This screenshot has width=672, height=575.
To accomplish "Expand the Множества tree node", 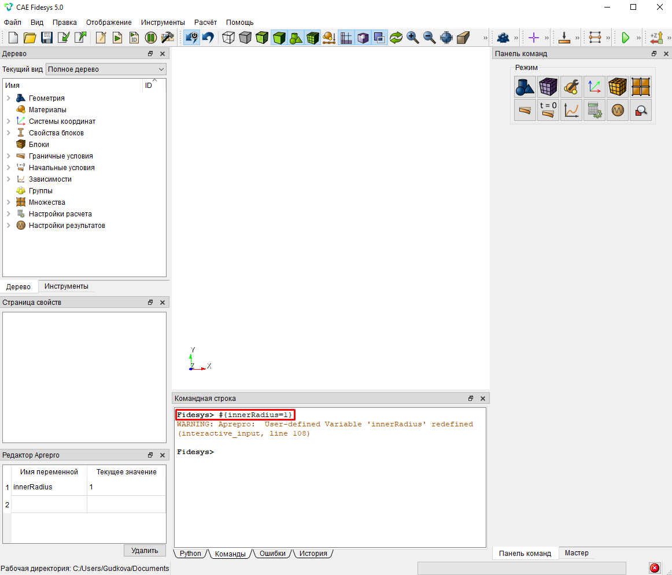I will pyautogui.click(x=8, y=202).
